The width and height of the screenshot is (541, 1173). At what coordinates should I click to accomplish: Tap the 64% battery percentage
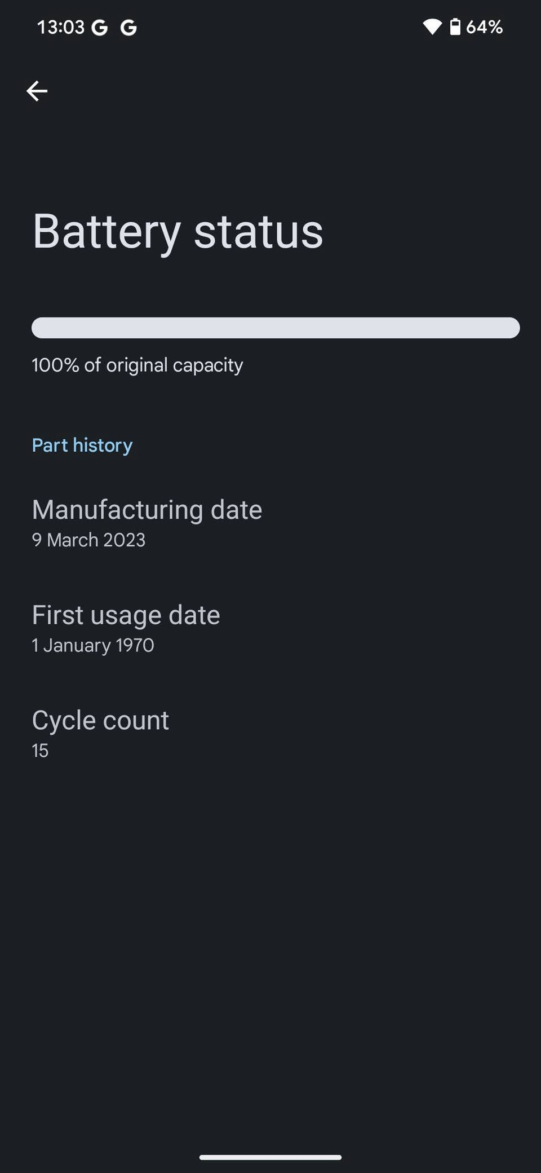pyautogui.click(x=484, y=27)
